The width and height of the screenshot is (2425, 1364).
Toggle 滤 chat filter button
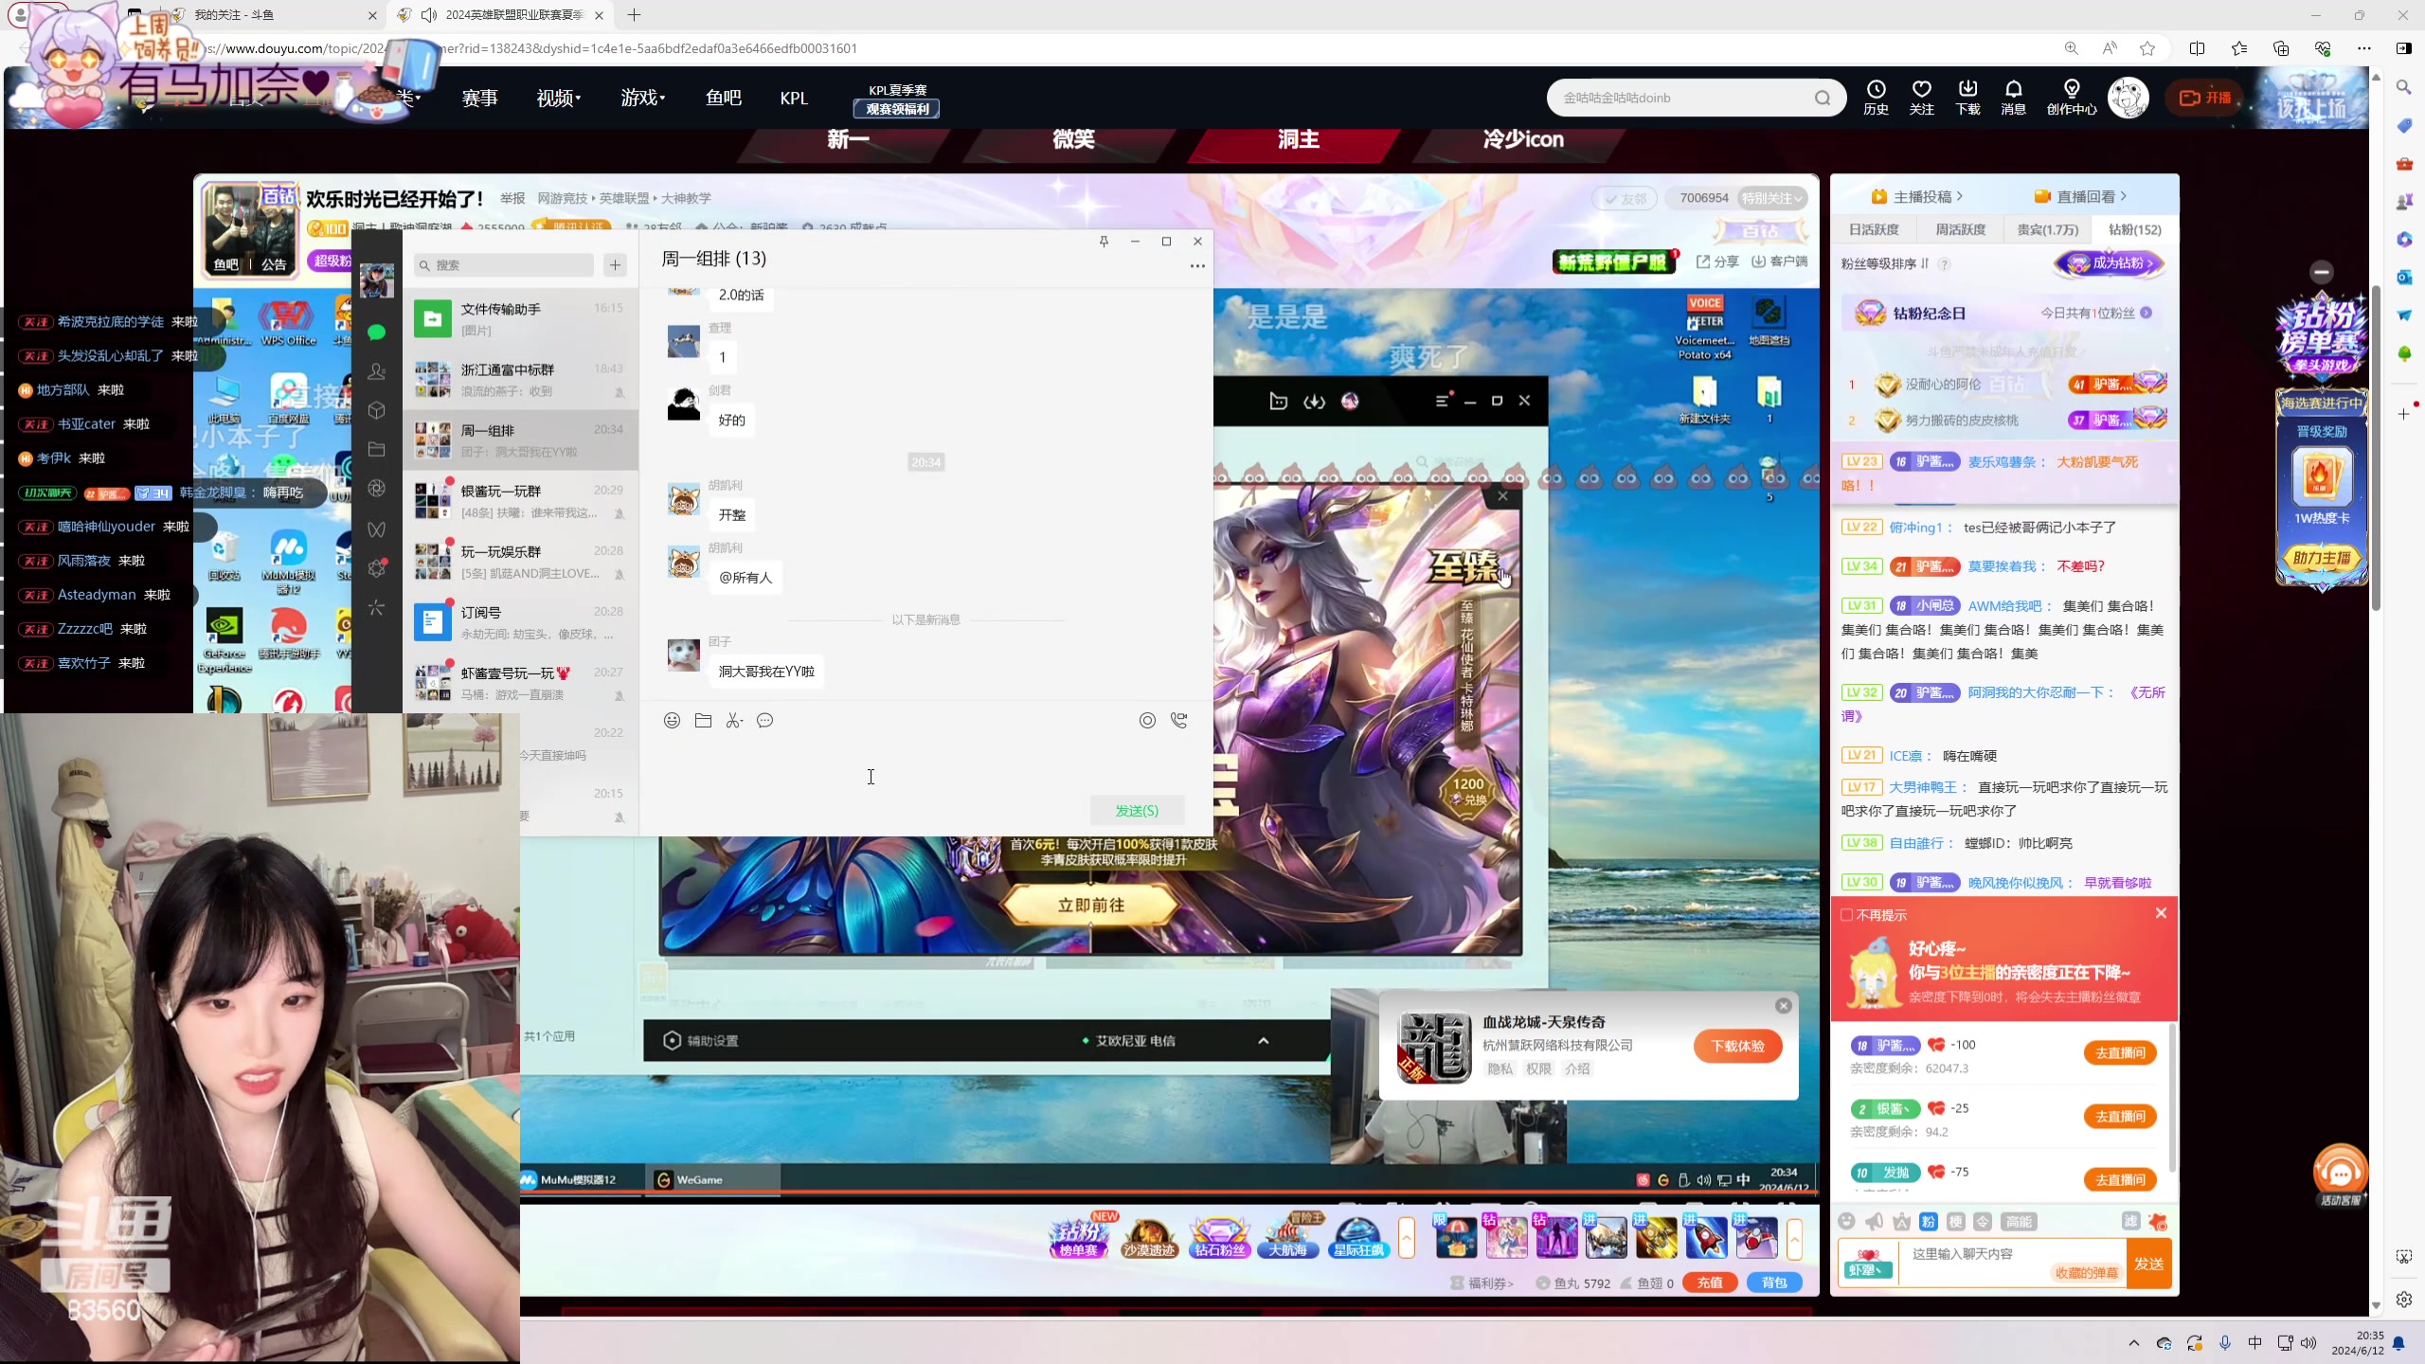coord(2130,1222)
